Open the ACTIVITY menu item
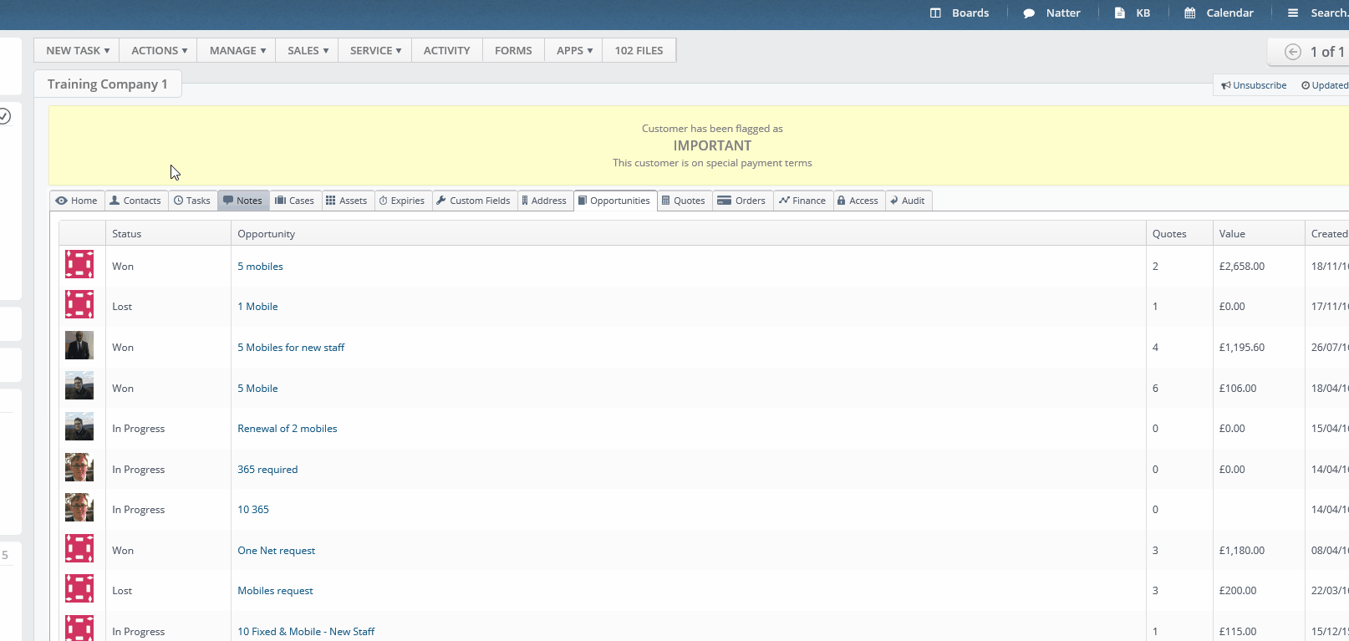 tap(447, 50)
